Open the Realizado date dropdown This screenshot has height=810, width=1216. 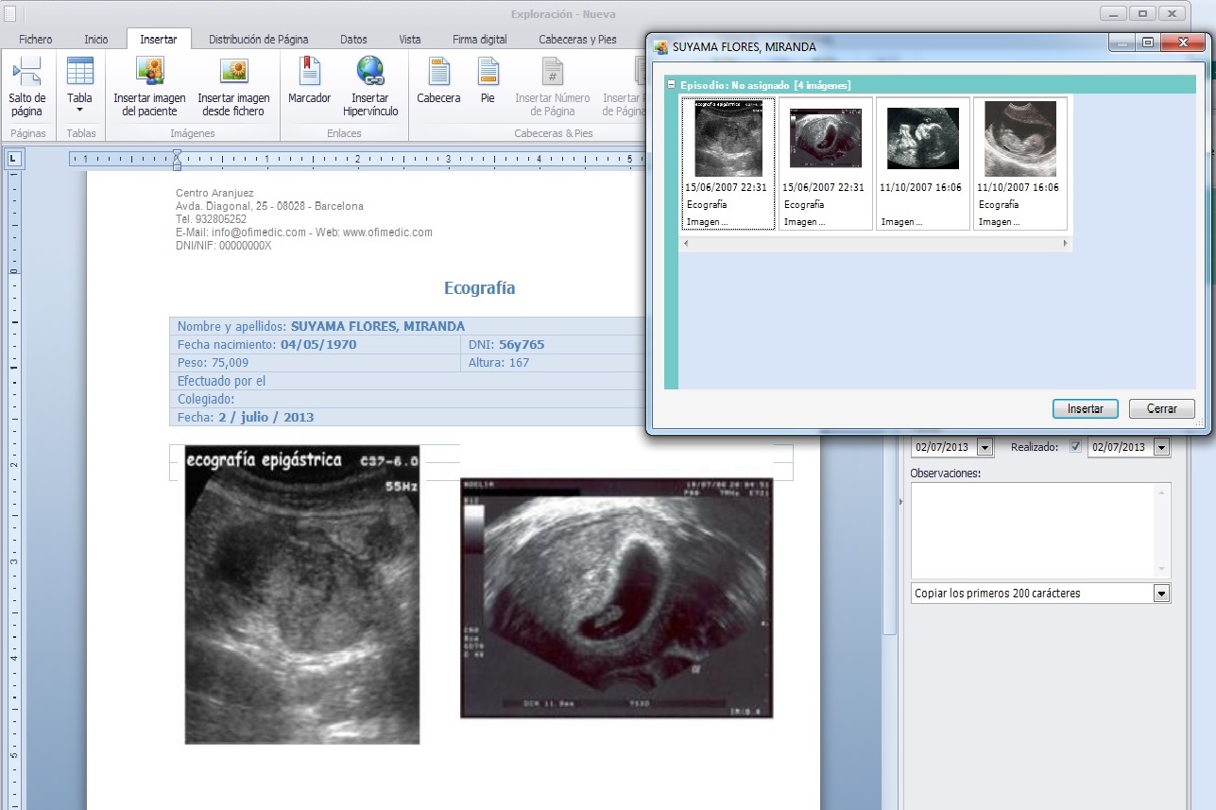coord(1161,447)
